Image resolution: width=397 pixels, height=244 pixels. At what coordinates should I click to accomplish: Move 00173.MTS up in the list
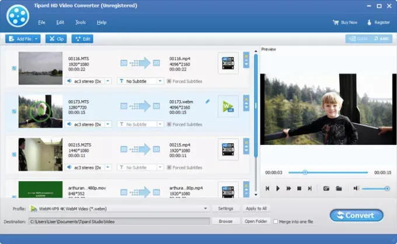[x=246, y=103]
